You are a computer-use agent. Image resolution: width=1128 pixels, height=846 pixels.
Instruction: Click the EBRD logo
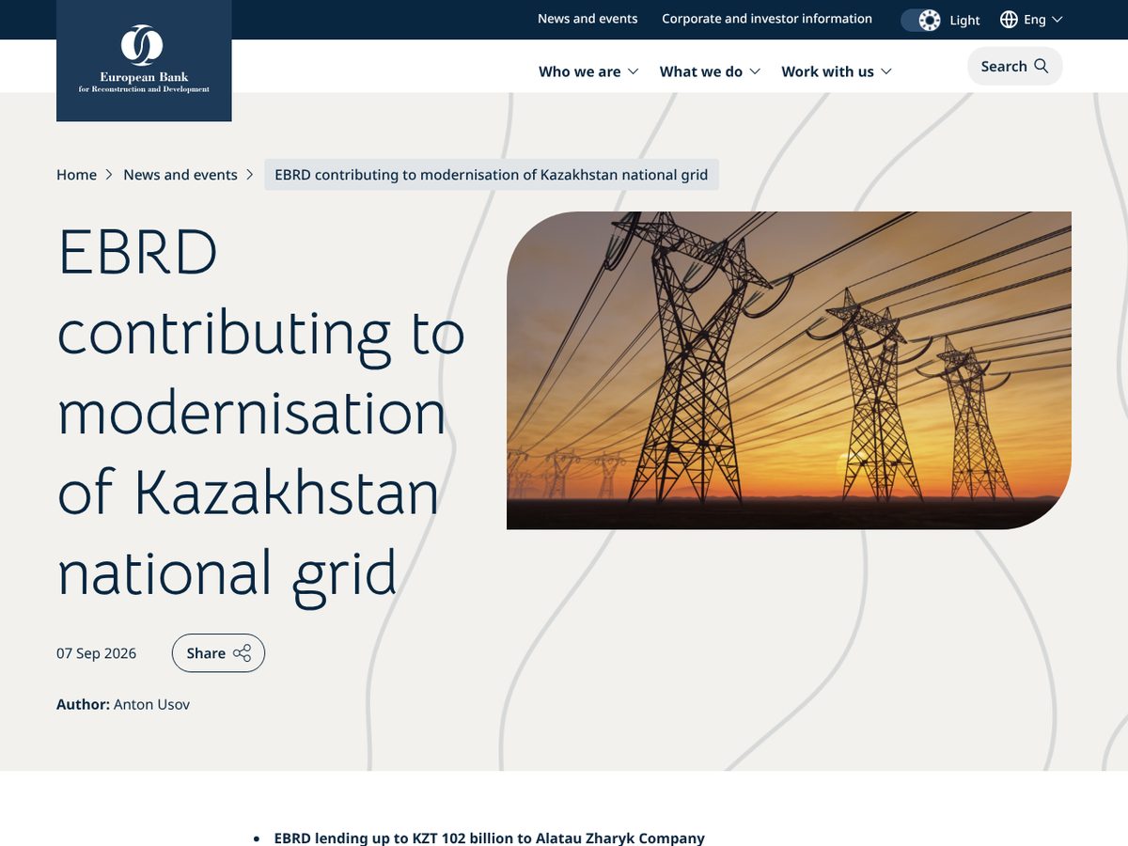point(144,60)
